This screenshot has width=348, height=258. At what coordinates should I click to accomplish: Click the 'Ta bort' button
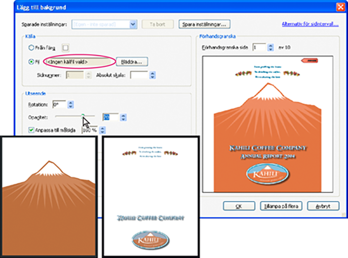[x=158, y=24]
